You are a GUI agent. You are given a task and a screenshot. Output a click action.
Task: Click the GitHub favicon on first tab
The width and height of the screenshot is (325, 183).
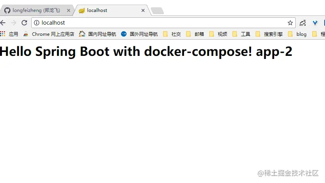click(x=7, y=10)
